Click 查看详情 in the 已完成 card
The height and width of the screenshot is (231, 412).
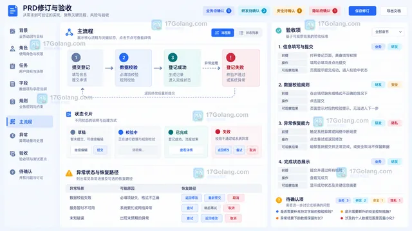coord(186,150)
